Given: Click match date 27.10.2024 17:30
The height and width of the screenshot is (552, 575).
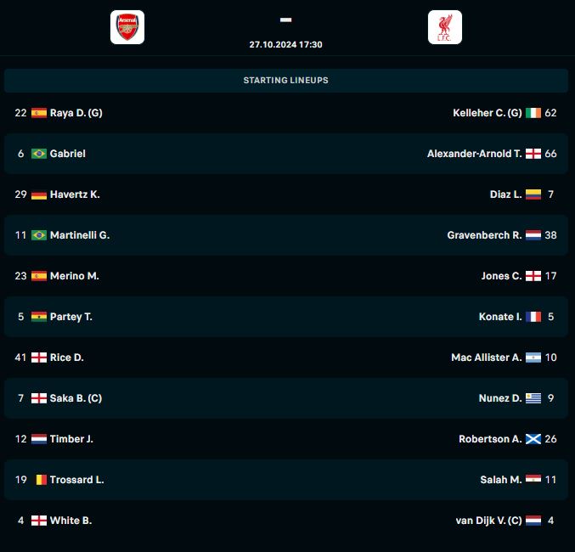Looking at the screenshot, I should [x=286, y=45].
